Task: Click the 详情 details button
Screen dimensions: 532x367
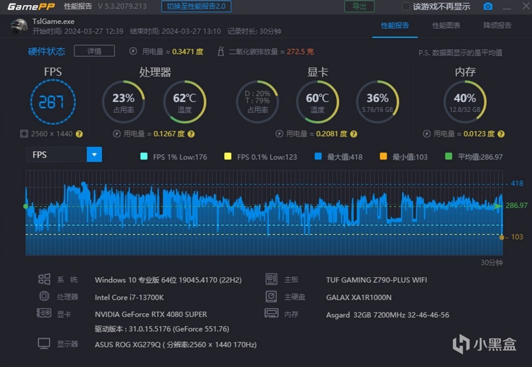Action: pyautogui.click(x=94, y=51)
